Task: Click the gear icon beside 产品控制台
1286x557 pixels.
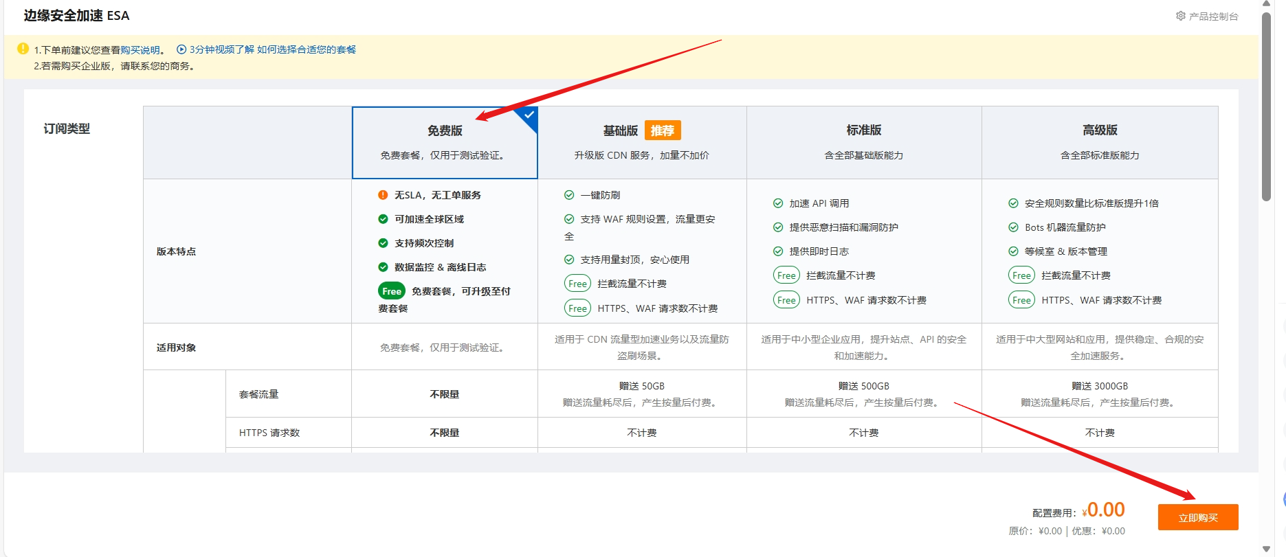Action: coord(1180,16)
